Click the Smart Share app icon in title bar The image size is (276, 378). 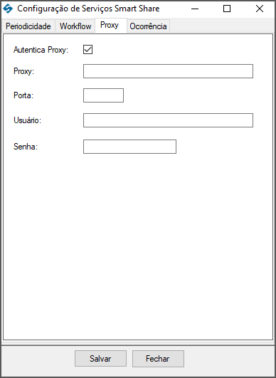tap(8, 9)
